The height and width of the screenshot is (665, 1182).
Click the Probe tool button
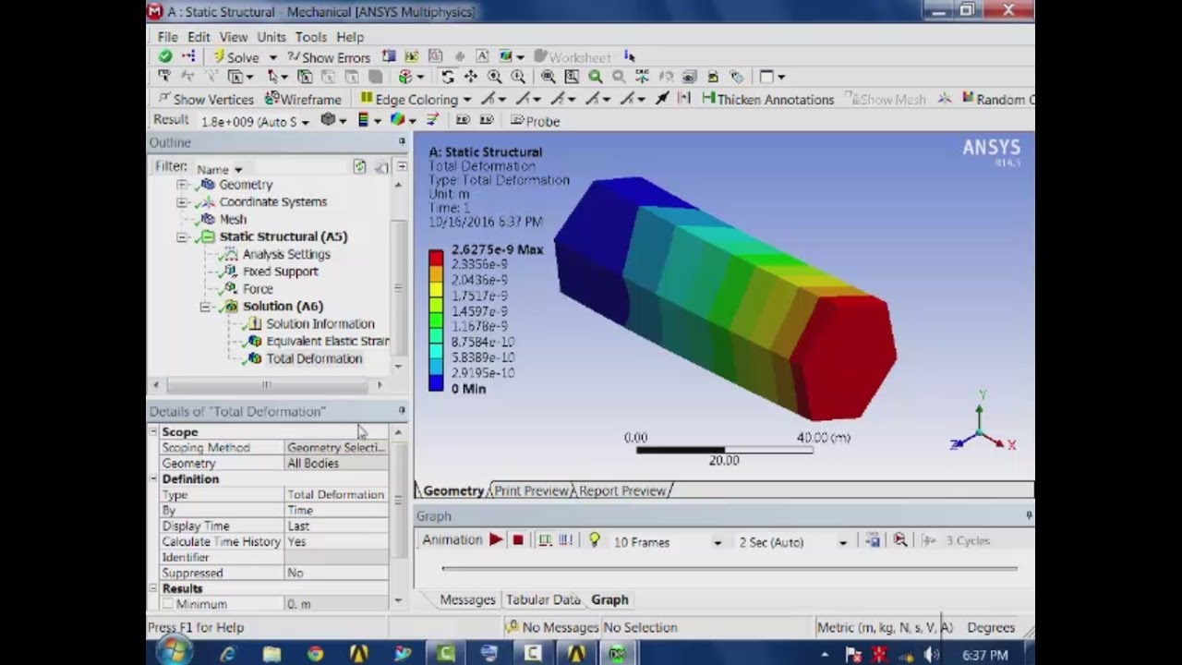coord(535,121)
